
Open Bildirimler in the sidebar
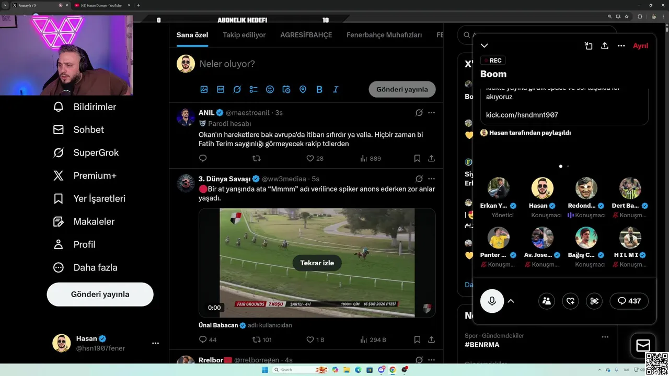[85, 107]
